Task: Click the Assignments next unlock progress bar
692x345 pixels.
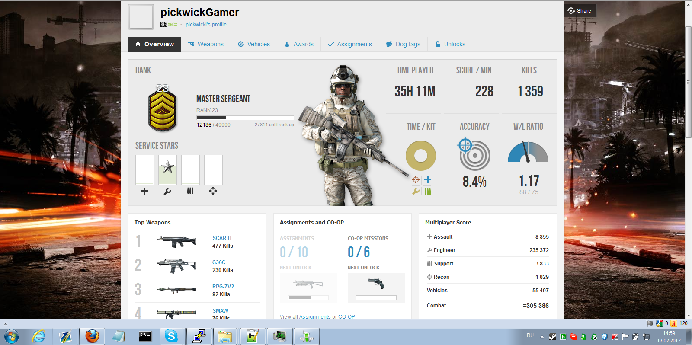Action: point(308,297)
